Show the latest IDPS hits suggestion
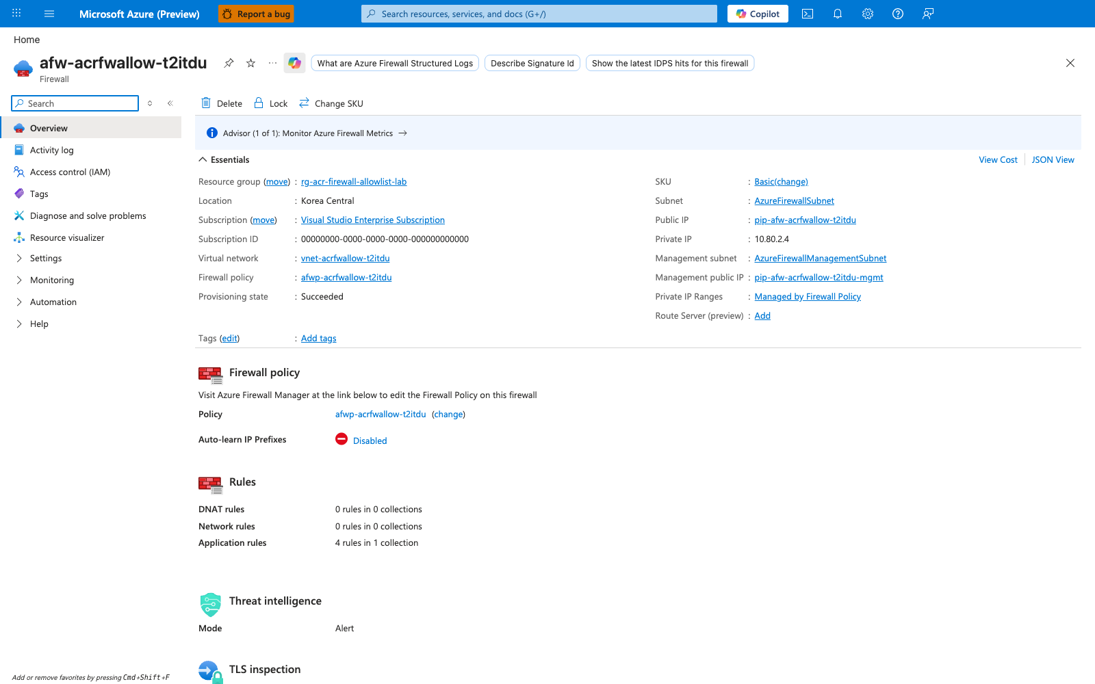This screenshot has height=684, width=1095. click(670, 63)
